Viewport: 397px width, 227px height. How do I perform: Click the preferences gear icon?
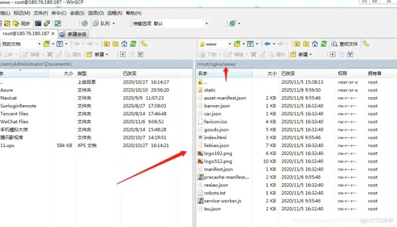point(85,23)
